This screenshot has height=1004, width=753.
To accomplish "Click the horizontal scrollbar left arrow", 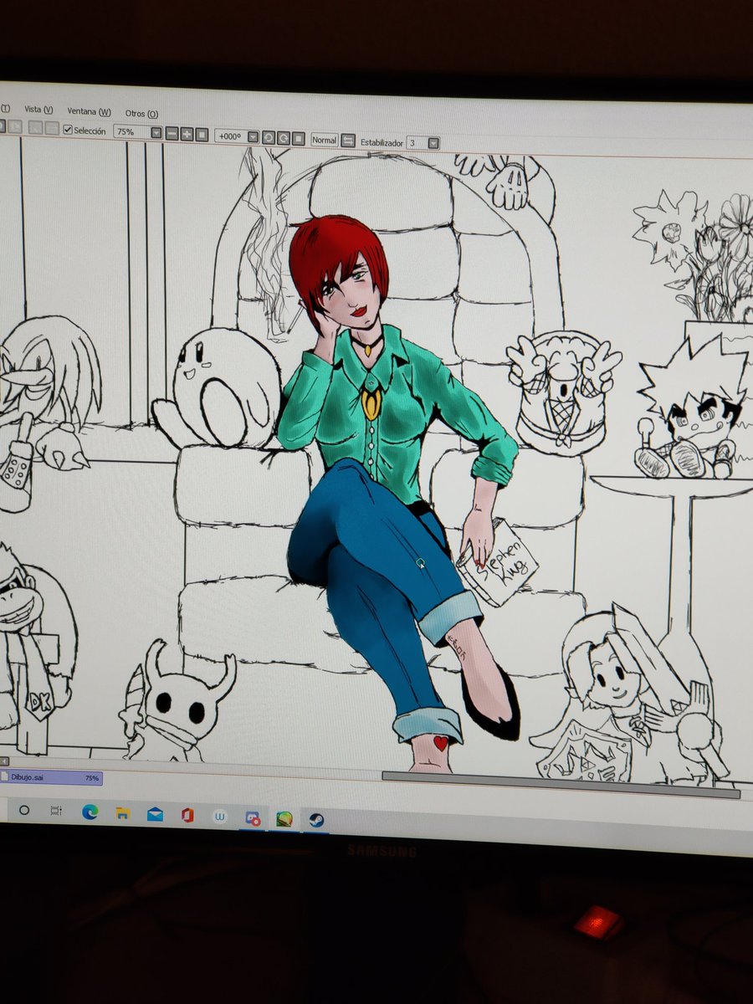I will [x=4, y=761].
